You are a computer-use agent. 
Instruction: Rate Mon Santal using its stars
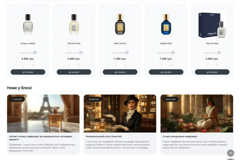pos(118,53)
